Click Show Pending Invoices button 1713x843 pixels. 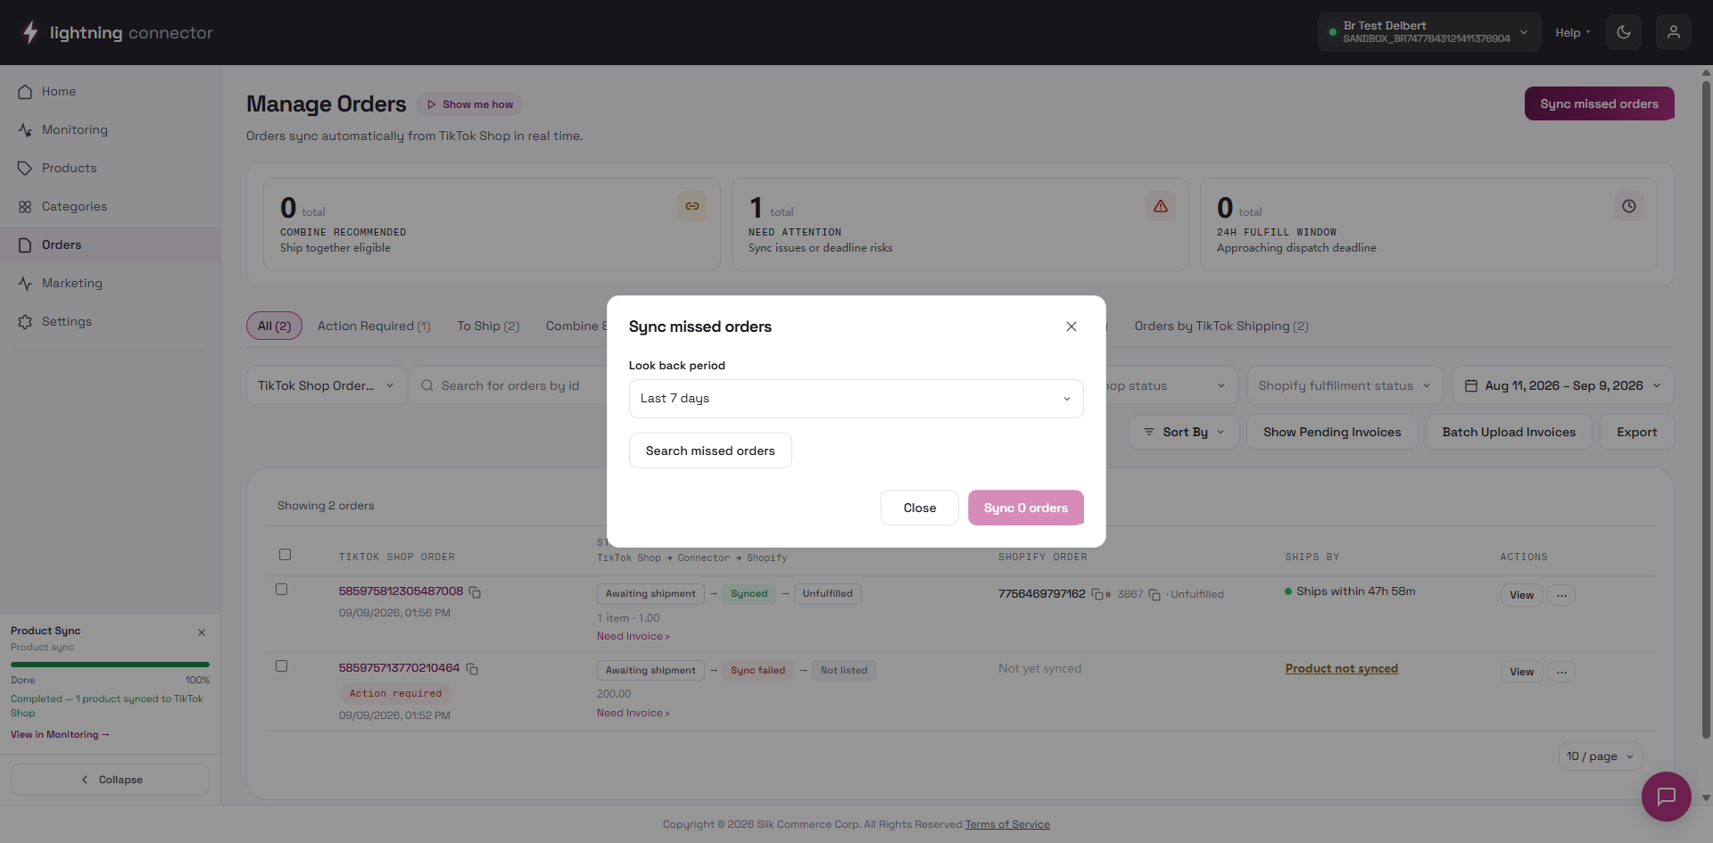[x=1332, y=432]
